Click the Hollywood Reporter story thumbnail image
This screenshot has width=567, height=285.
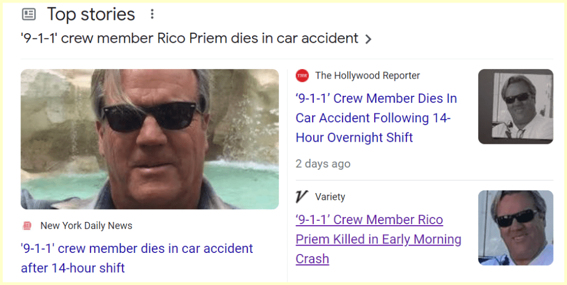pos(515,107)
